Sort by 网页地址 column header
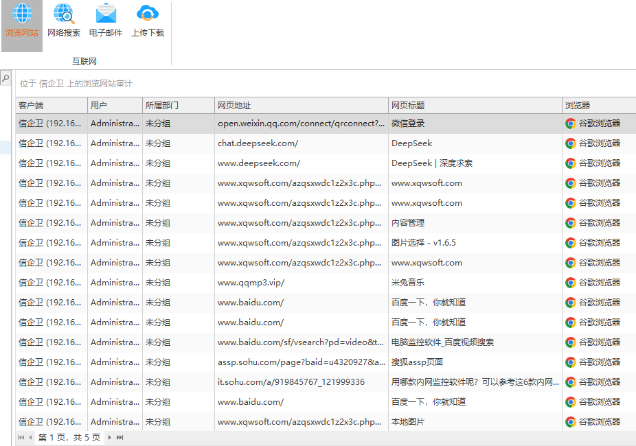The height and width of the screenshot is (446, 636). pos(302,105)
